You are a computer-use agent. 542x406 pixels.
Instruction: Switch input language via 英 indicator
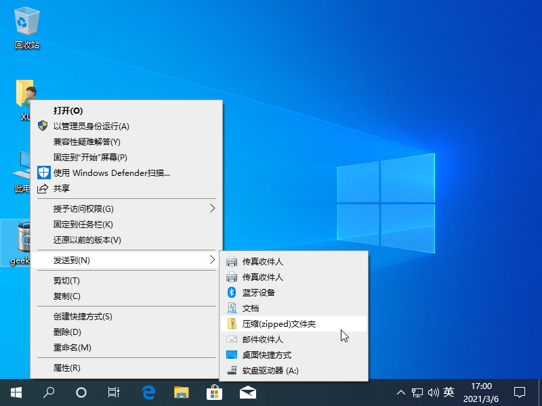point(449,392)
